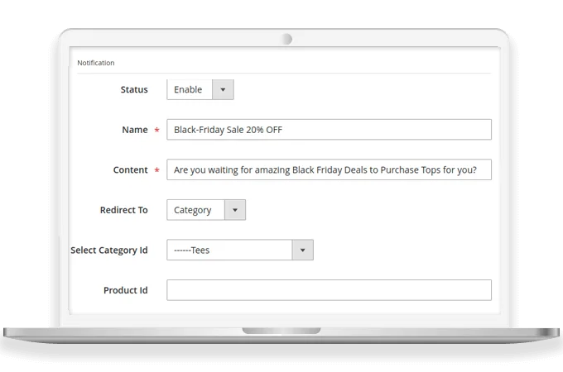
Task: Click the Content field label
Action: (x=130, y=169)
